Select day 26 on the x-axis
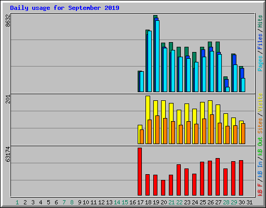This screenshot has height=208, width=266. coord(210,202)
